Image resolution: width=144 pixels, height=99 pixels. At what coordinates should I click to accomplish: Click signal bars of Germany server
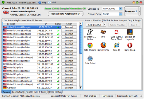(x=58, y=88)
